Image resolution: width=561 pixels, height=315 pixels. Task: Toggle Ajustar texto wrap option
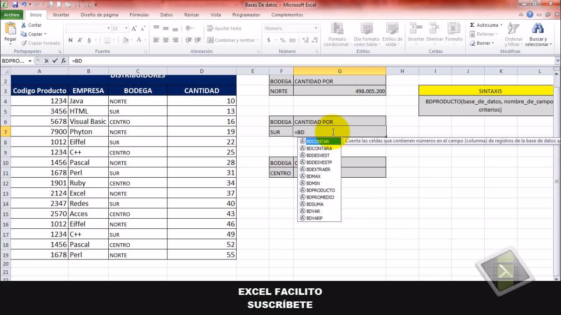point(224,28)
